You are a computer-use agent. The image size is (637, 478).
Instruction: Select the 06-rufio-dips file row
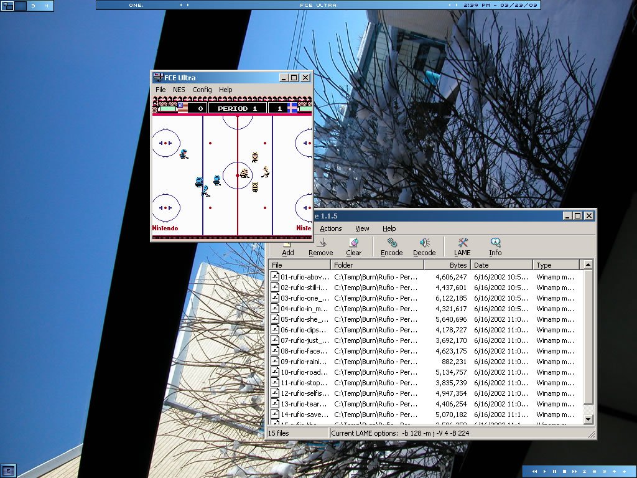click(425, 330)
